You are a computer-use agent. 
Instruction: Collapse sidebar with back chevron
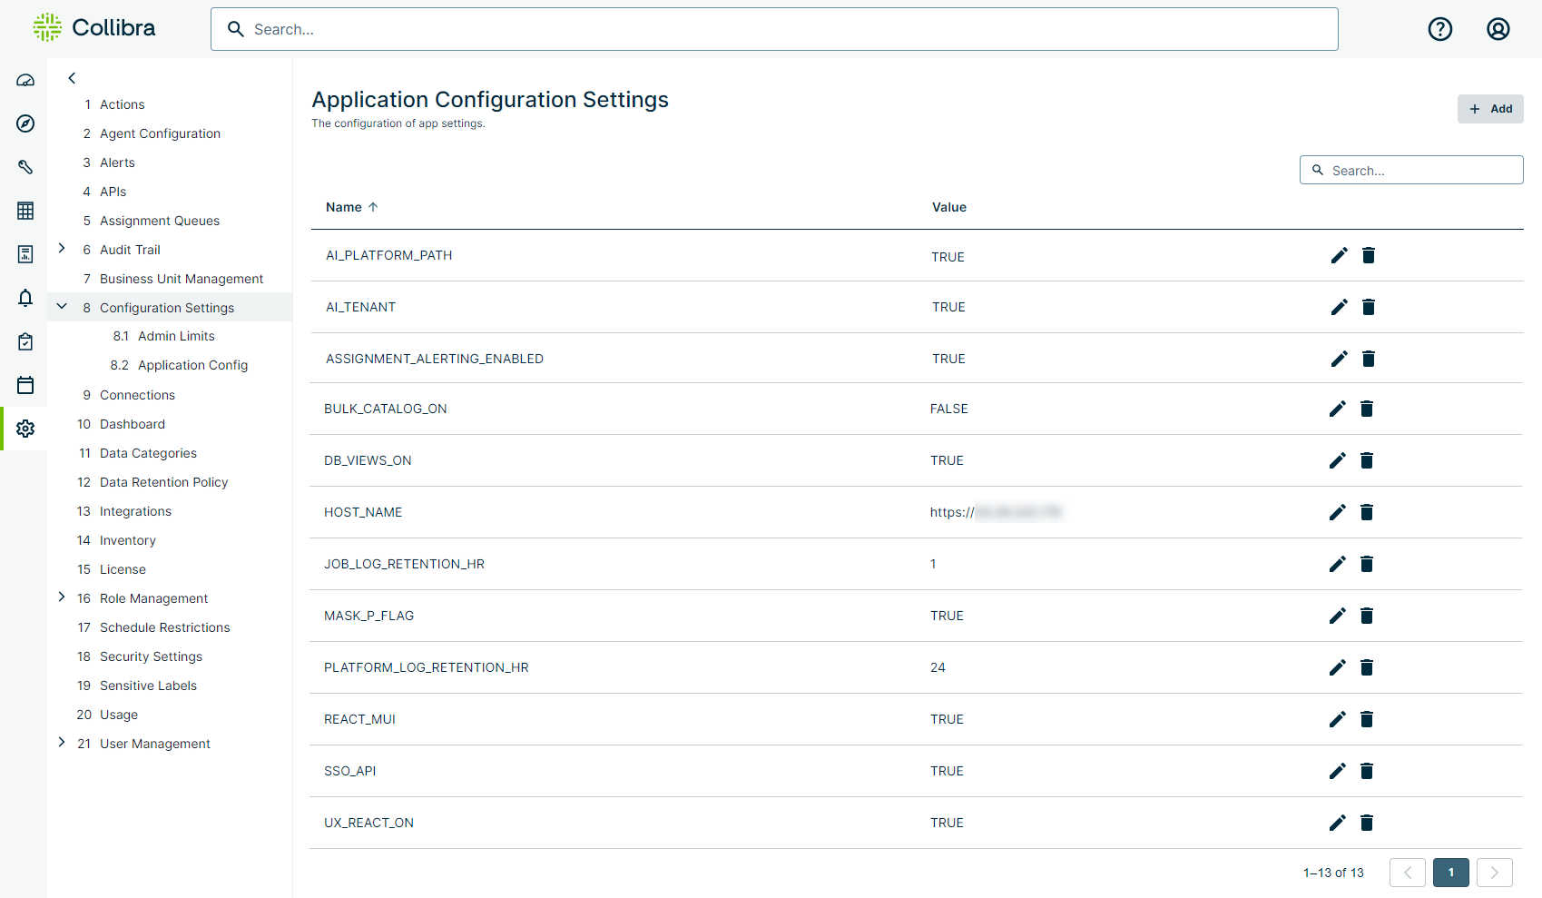[x=72, y=78]
